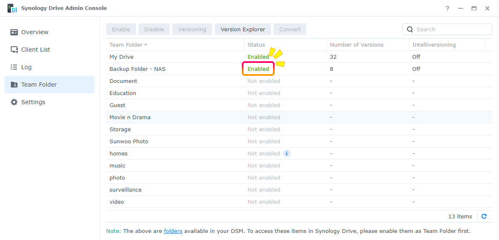The width and height of the screenshot is (499, 240).
Task: Select the homes folder row
Action: click(299, 154)
